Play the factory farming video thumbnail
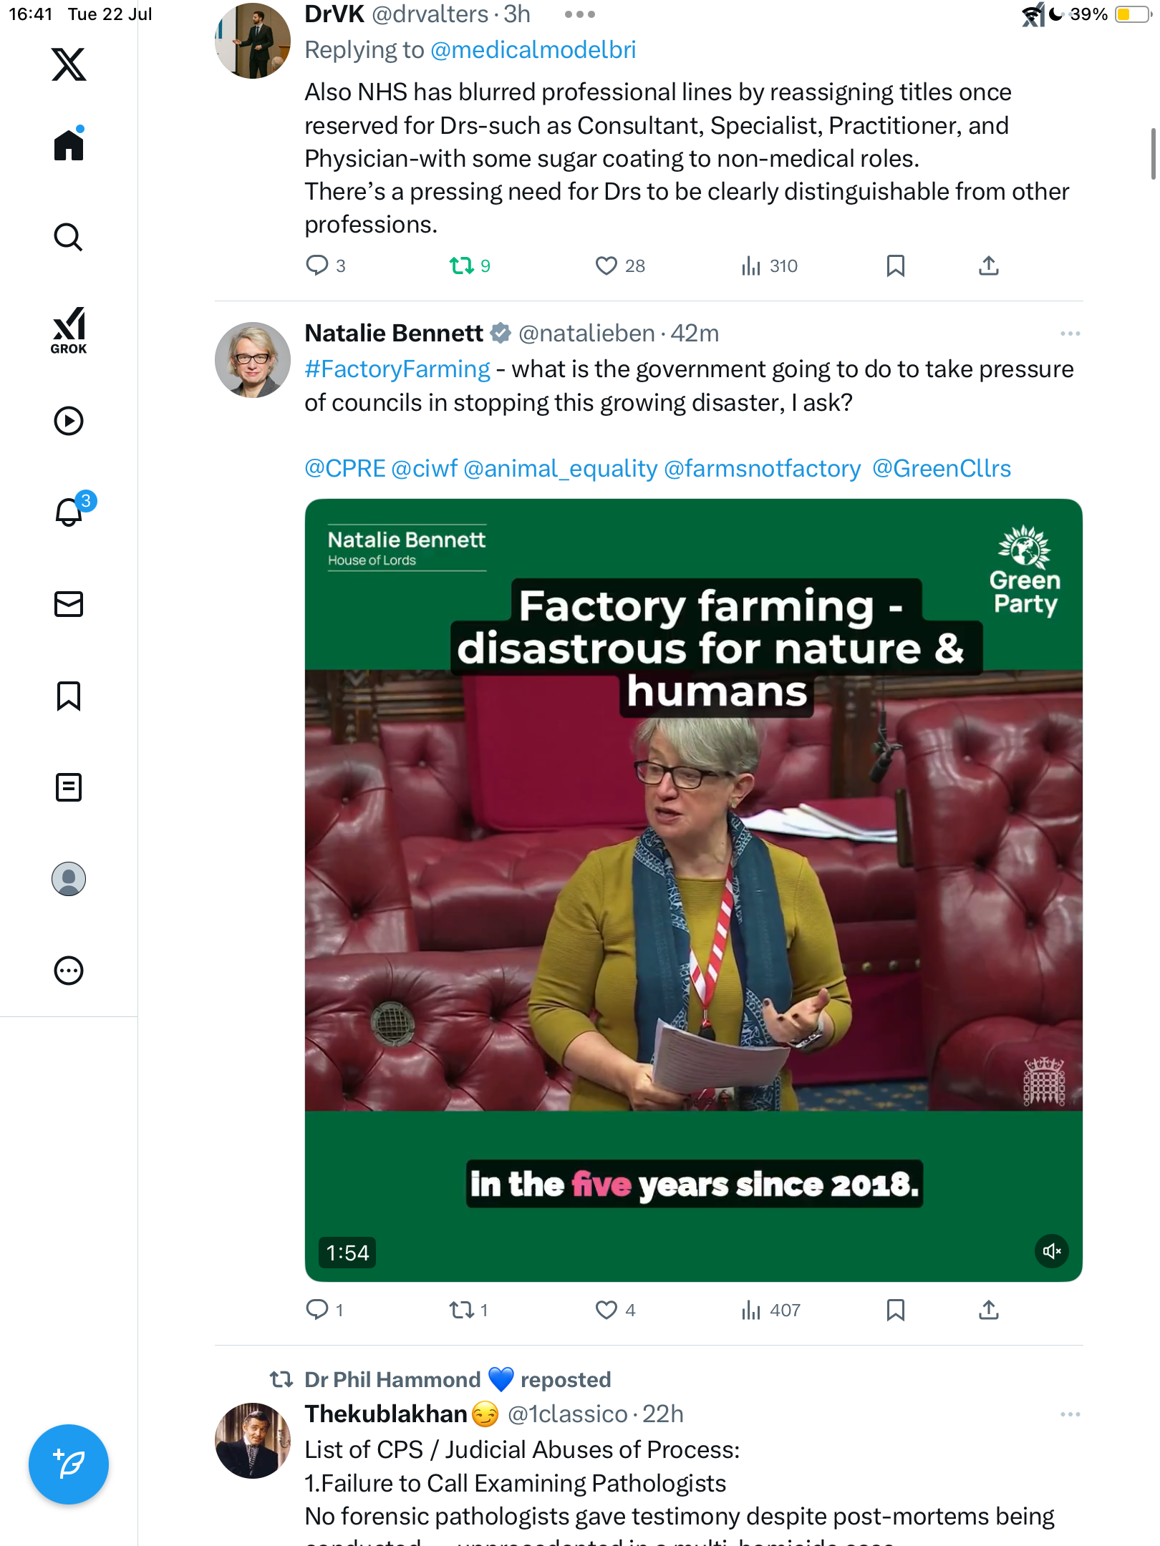This screenshot has width=1160, height=1546. [693, 890]
